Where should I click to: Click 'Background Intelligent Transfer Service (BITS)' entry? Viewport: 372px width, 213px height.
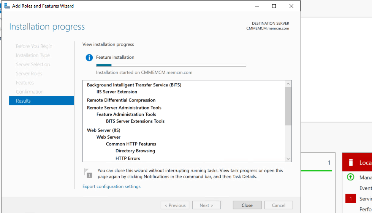134,85
